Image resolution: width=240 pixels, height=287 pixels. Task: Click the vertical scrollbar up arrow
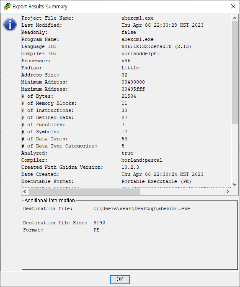tap(235, 18)
